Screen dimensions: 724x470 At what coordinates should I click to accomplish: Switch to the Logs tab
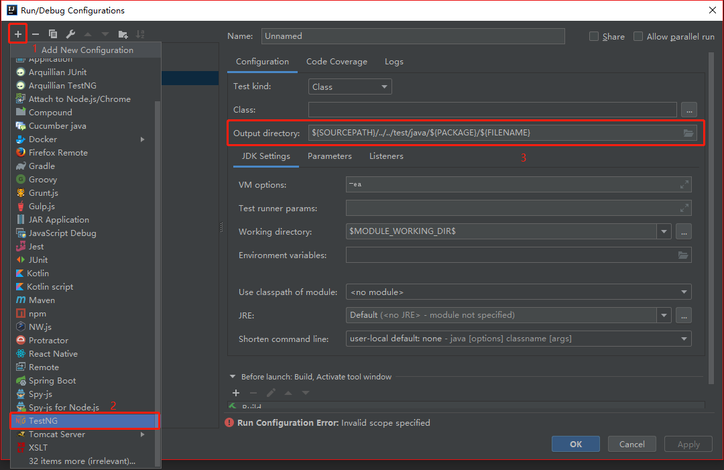394,62
